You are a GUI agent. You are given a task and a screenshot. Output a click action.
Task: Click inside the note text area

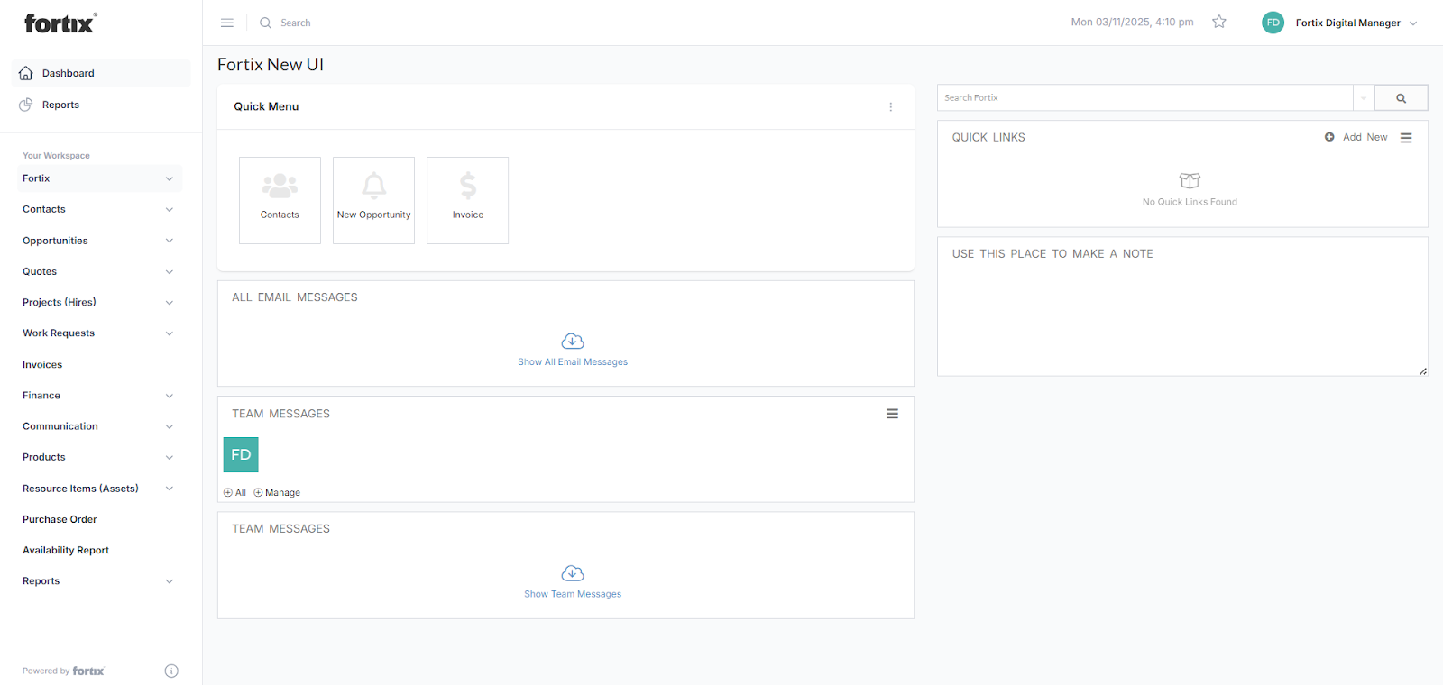1181,315
